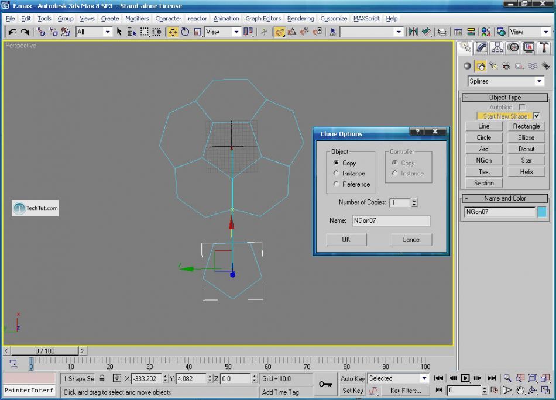Screen dimensions: 556x400
Task: Open the Customize menu
Action: point(334,19)
